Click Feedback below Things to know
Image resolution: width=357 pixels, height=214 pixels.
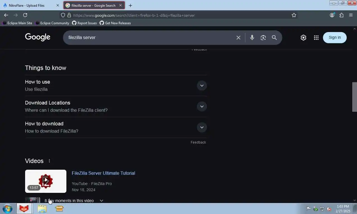tap(198, 142)
